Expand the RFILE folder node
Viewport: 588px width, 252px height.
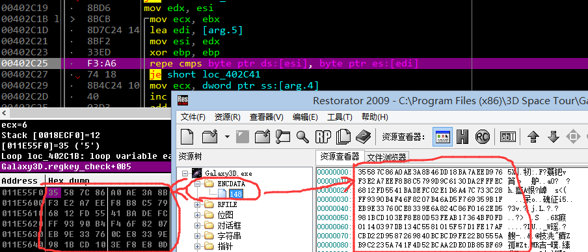197,204
